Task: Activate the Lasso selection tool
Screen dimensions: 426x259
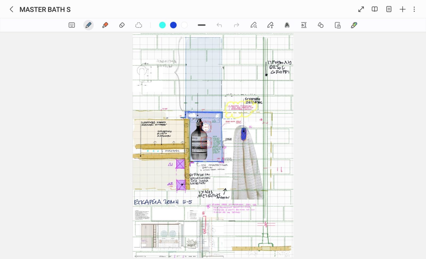Action: 139,25
